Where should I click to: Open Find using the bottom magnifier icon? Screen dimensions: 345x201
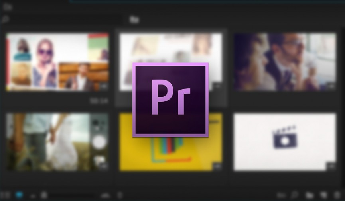tap(294, 195)
